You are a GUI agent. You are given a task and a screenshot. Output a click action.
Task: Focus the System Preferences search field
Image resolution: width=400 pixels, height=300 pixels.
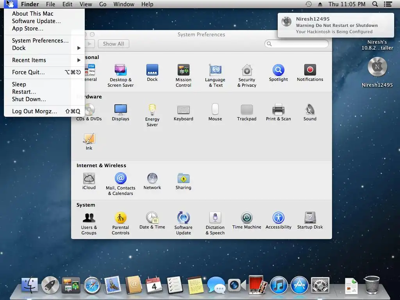click(296, 44)
